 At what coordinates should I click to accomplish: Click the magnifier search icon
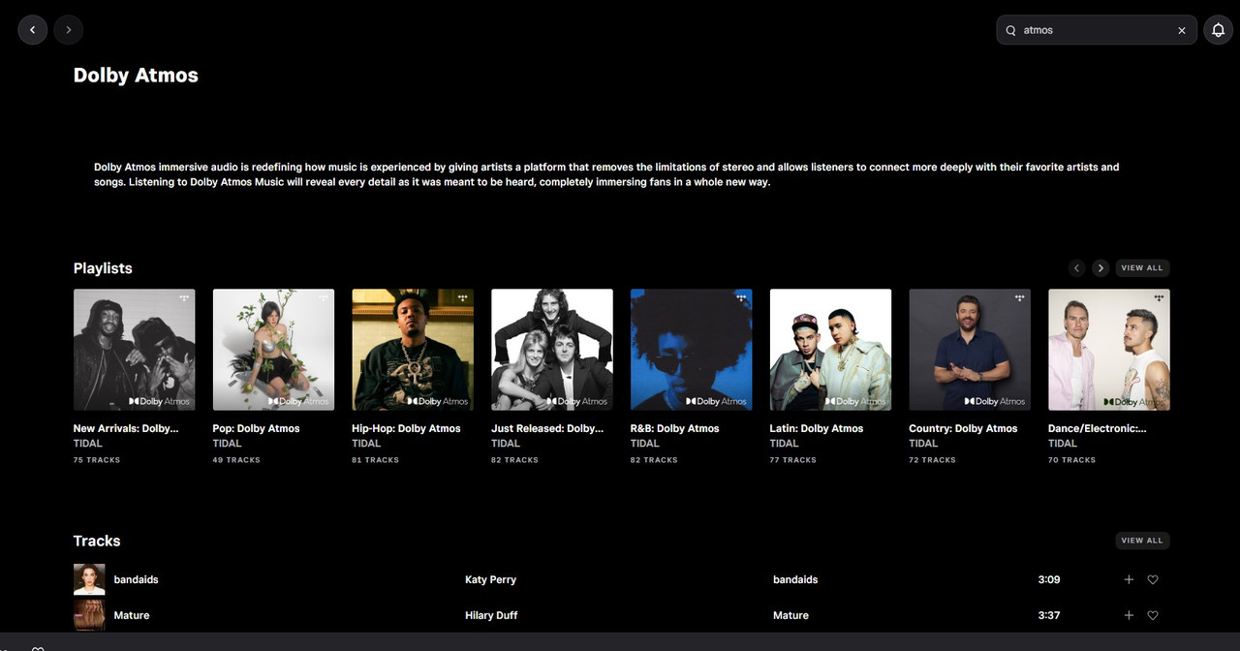pyautogui.click(x=1011, y=30)
